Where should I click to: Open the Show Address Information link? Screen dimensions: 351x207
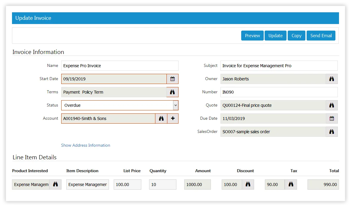tap(85, 145)
